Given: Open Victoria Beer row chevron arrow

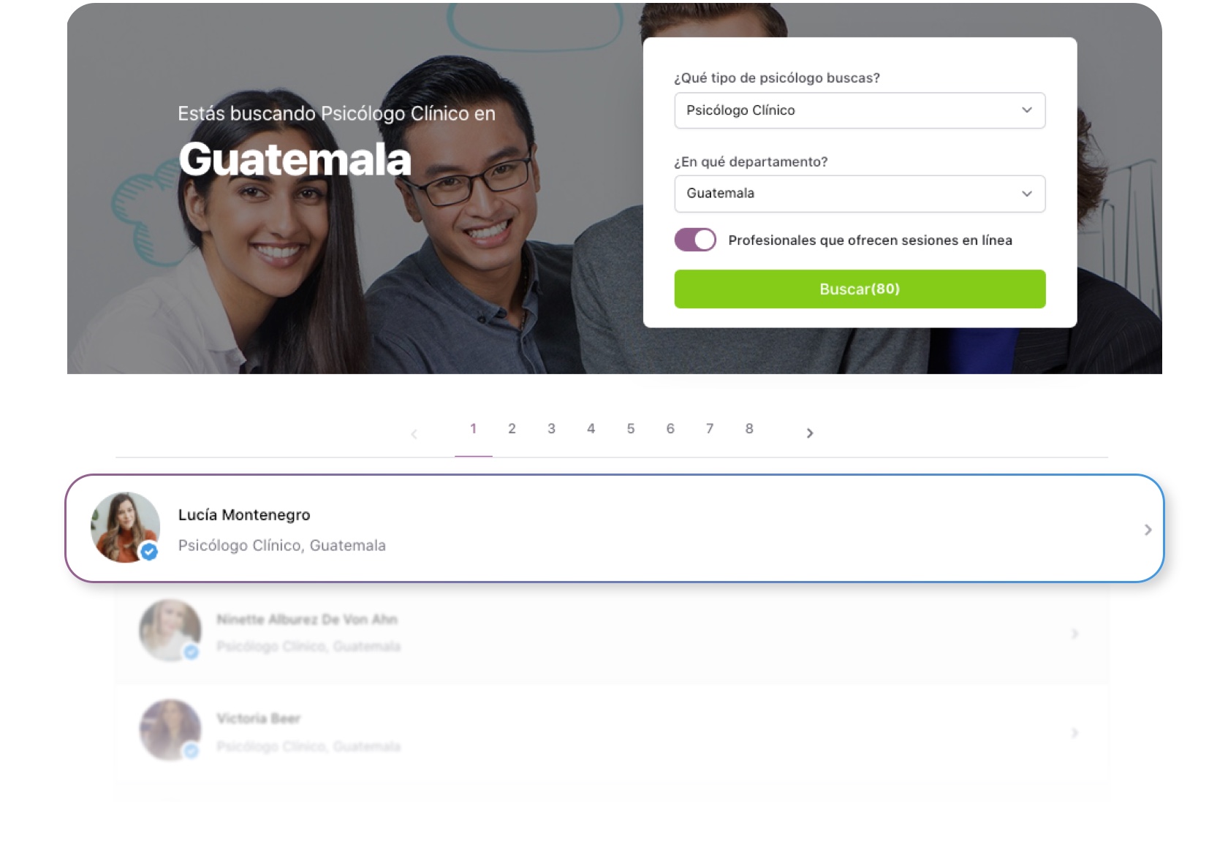Looking at the screenshot, I should pos(1074,732).
